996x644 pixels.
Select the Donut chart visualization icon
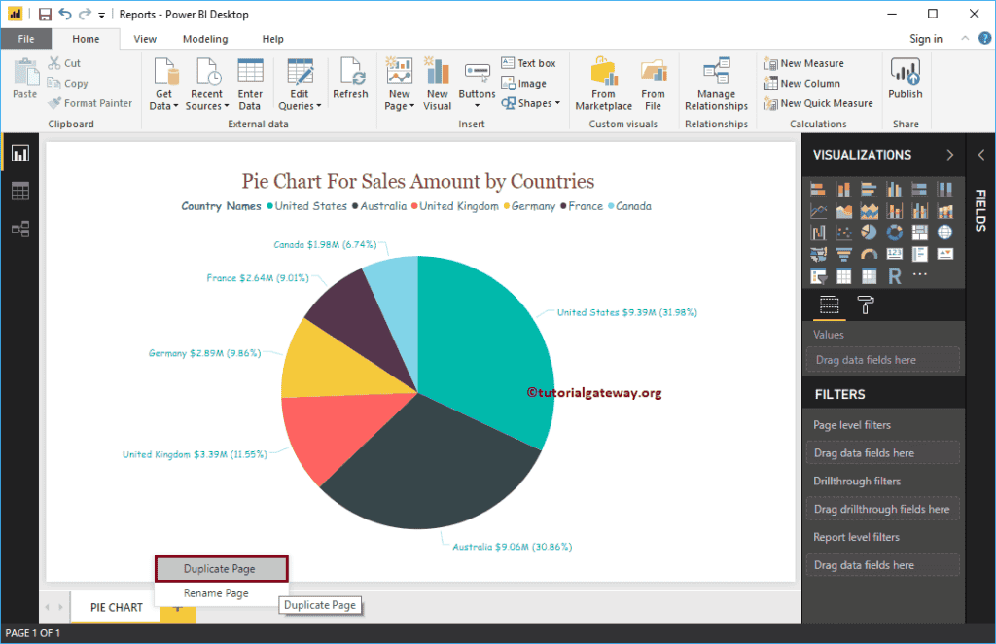(x=895, y=233)
